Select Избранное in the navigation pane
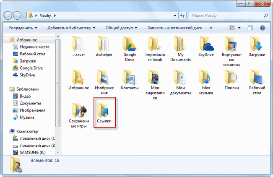The height and width of the screenshot is (177, 273). pyautogui.click(x=27, y=40)
